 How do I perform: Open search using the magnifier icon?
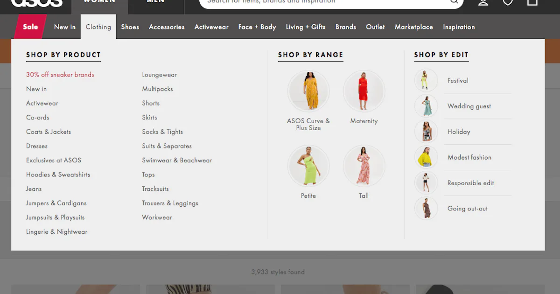point(454,2)
